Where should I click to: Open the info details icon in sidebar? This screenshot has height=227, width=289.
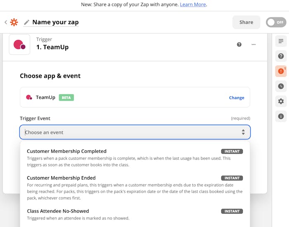pyautogui.click(x=281, y=116)
